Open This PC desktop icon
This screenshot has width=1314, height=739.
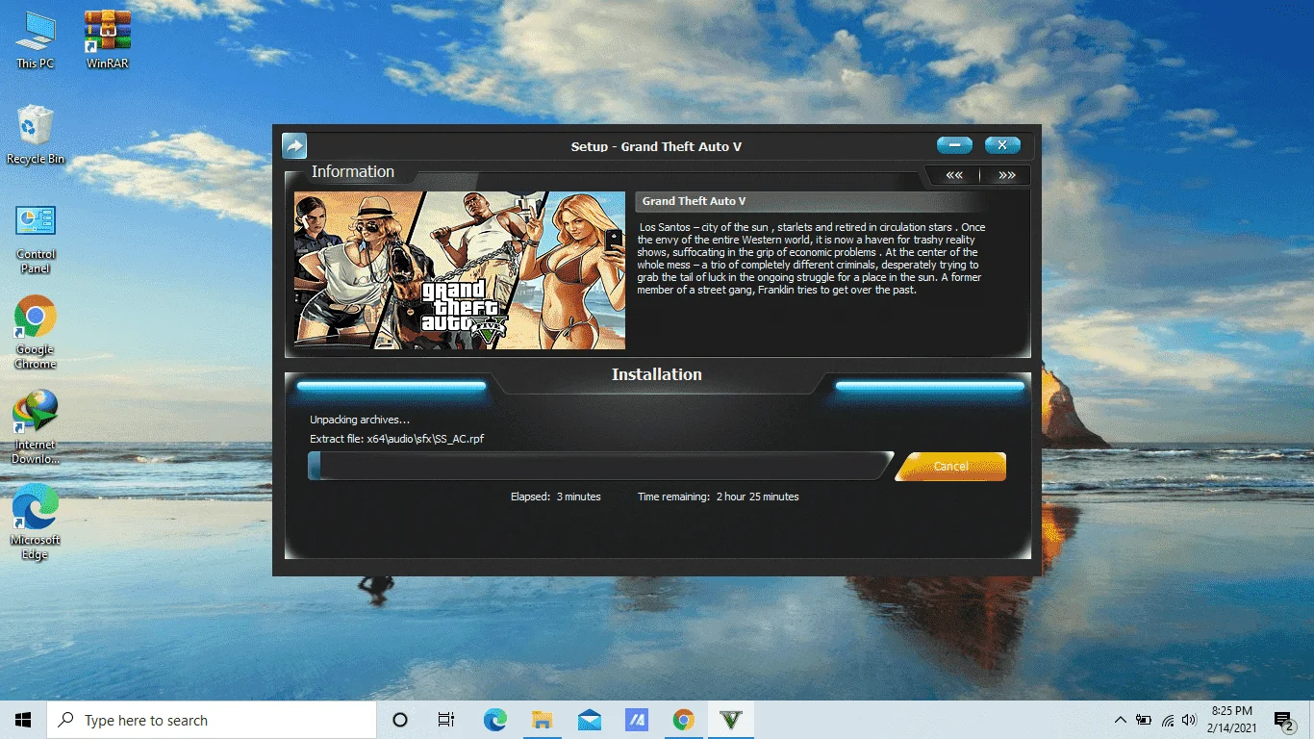point(36,40)
